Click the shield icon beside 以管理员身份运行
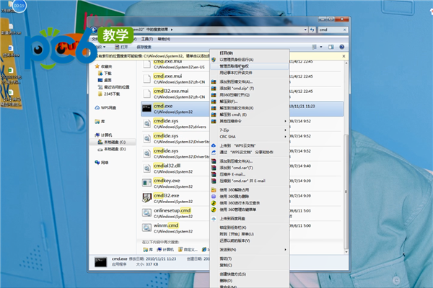This screenshot has height=288, width=433. (x=214, y=60)
